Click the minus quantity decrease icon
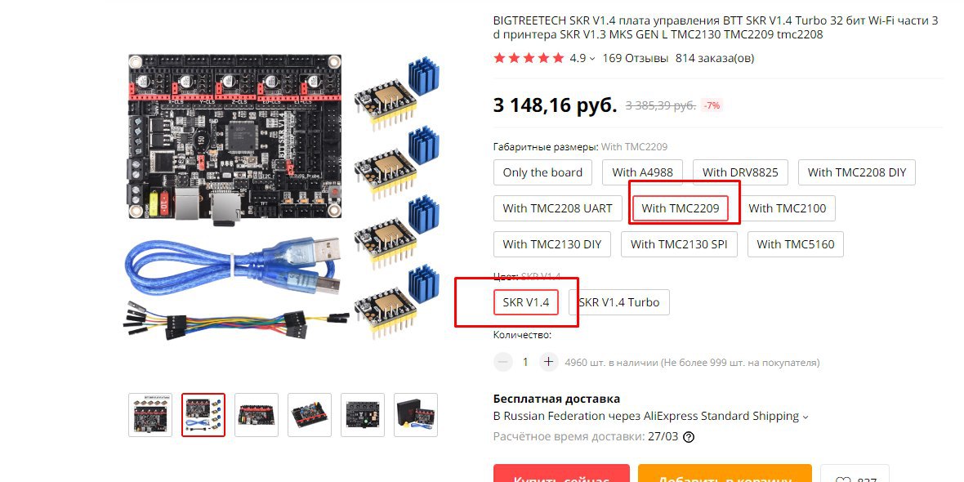 (503, 362)
